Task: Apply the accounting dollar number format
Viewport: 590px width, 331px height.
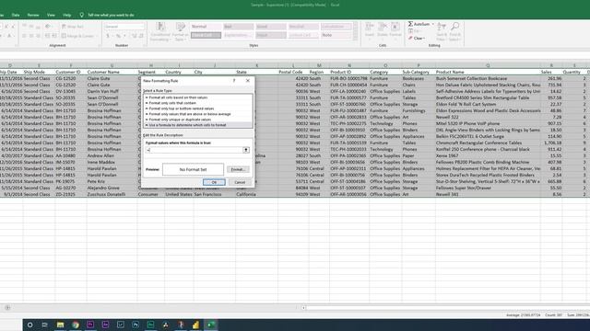Action: pyautogui.click(x=108, y=36)
